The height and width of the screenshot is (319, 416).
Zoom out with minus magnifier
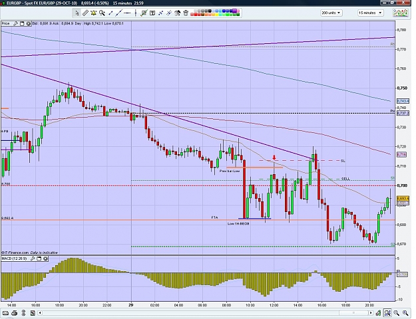[397, 313]
